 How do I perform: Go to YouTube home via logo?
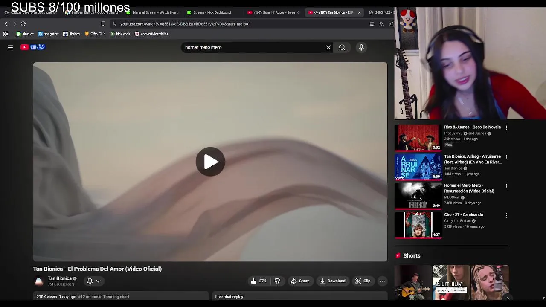point(33,47)
